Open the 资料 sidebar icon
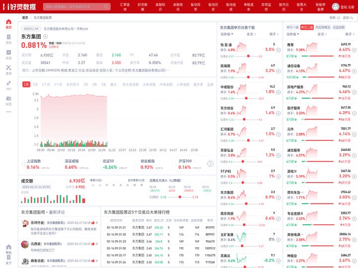 (x=8, y=37)
